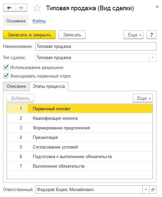Image resolution: width=162 pixels, height=197 pixels.
Task: Close the form with the X icon
Action: pyautogui.click(x=157, y=7)
